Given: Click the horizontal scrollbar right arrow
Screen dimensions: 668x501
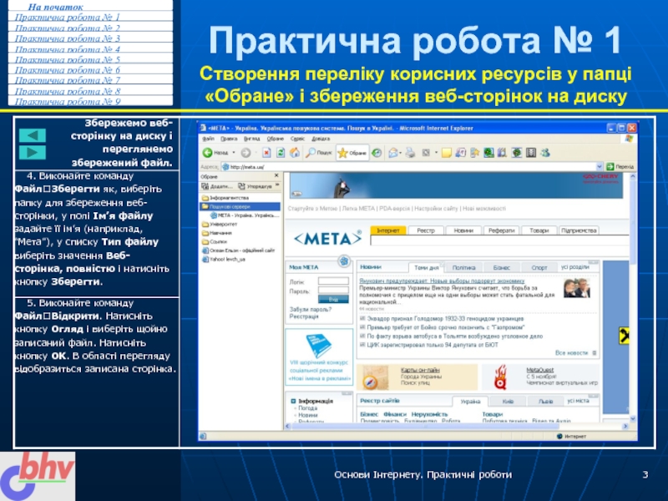Looking at the screenshot, I should pos(625,426).
